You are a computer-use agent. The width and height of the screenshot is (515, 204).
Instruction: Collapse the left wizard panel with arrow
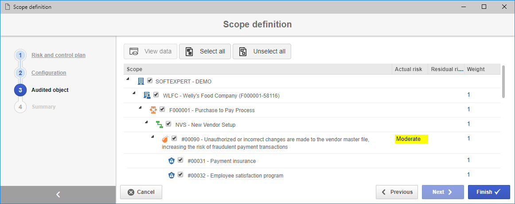tap(58, 195)
